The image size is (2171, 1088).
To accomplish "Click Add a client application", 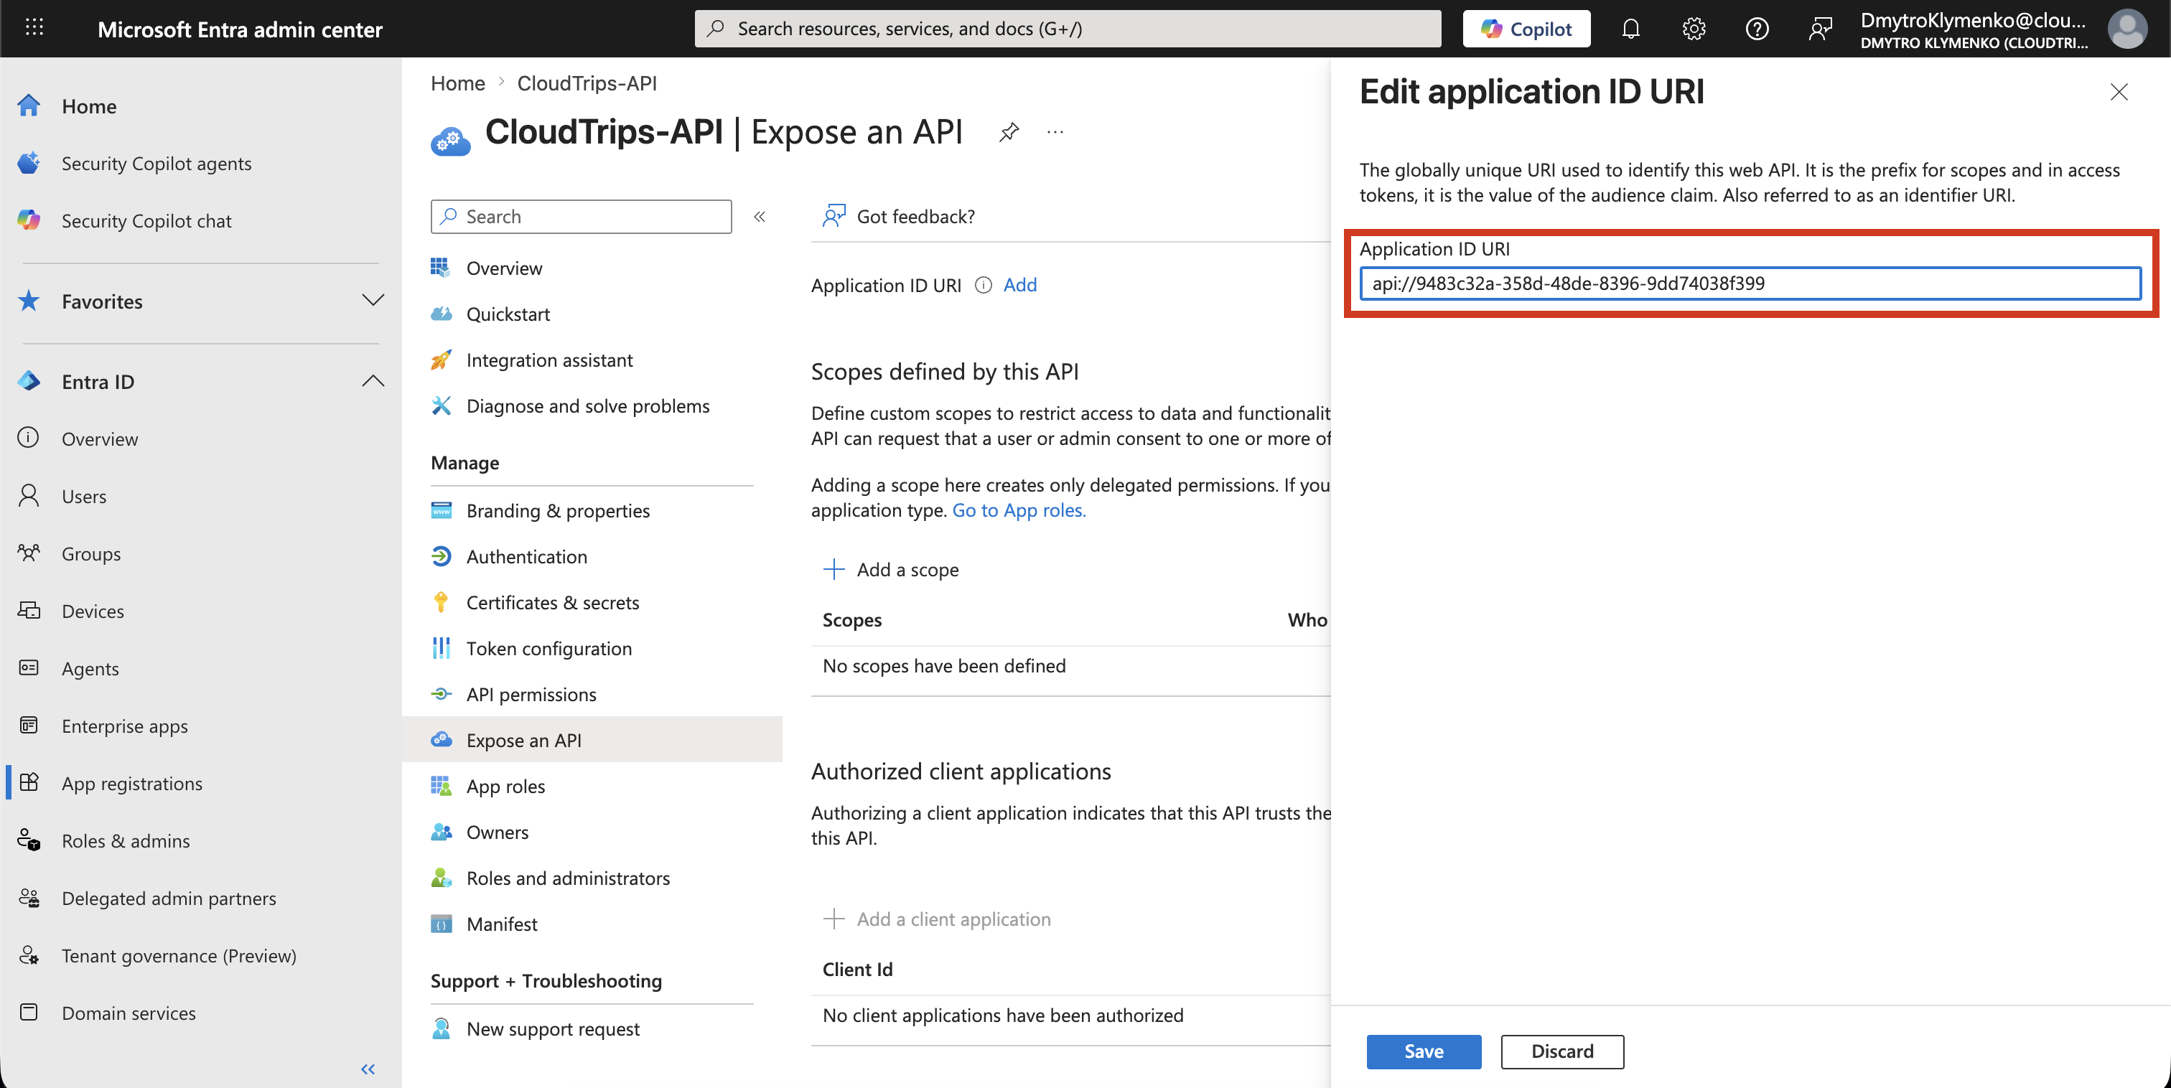I will [x=936, y=919].
